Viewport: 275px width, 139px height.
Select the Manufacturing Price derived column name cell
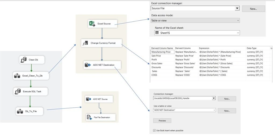tap(162, 52)
